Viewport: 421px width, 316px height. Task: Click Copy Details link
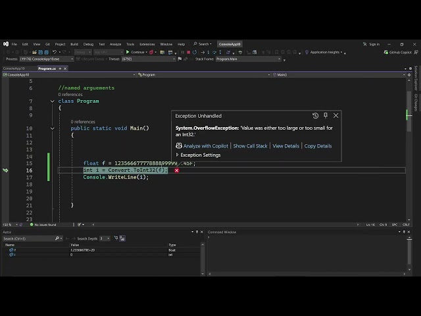(318, 146)
